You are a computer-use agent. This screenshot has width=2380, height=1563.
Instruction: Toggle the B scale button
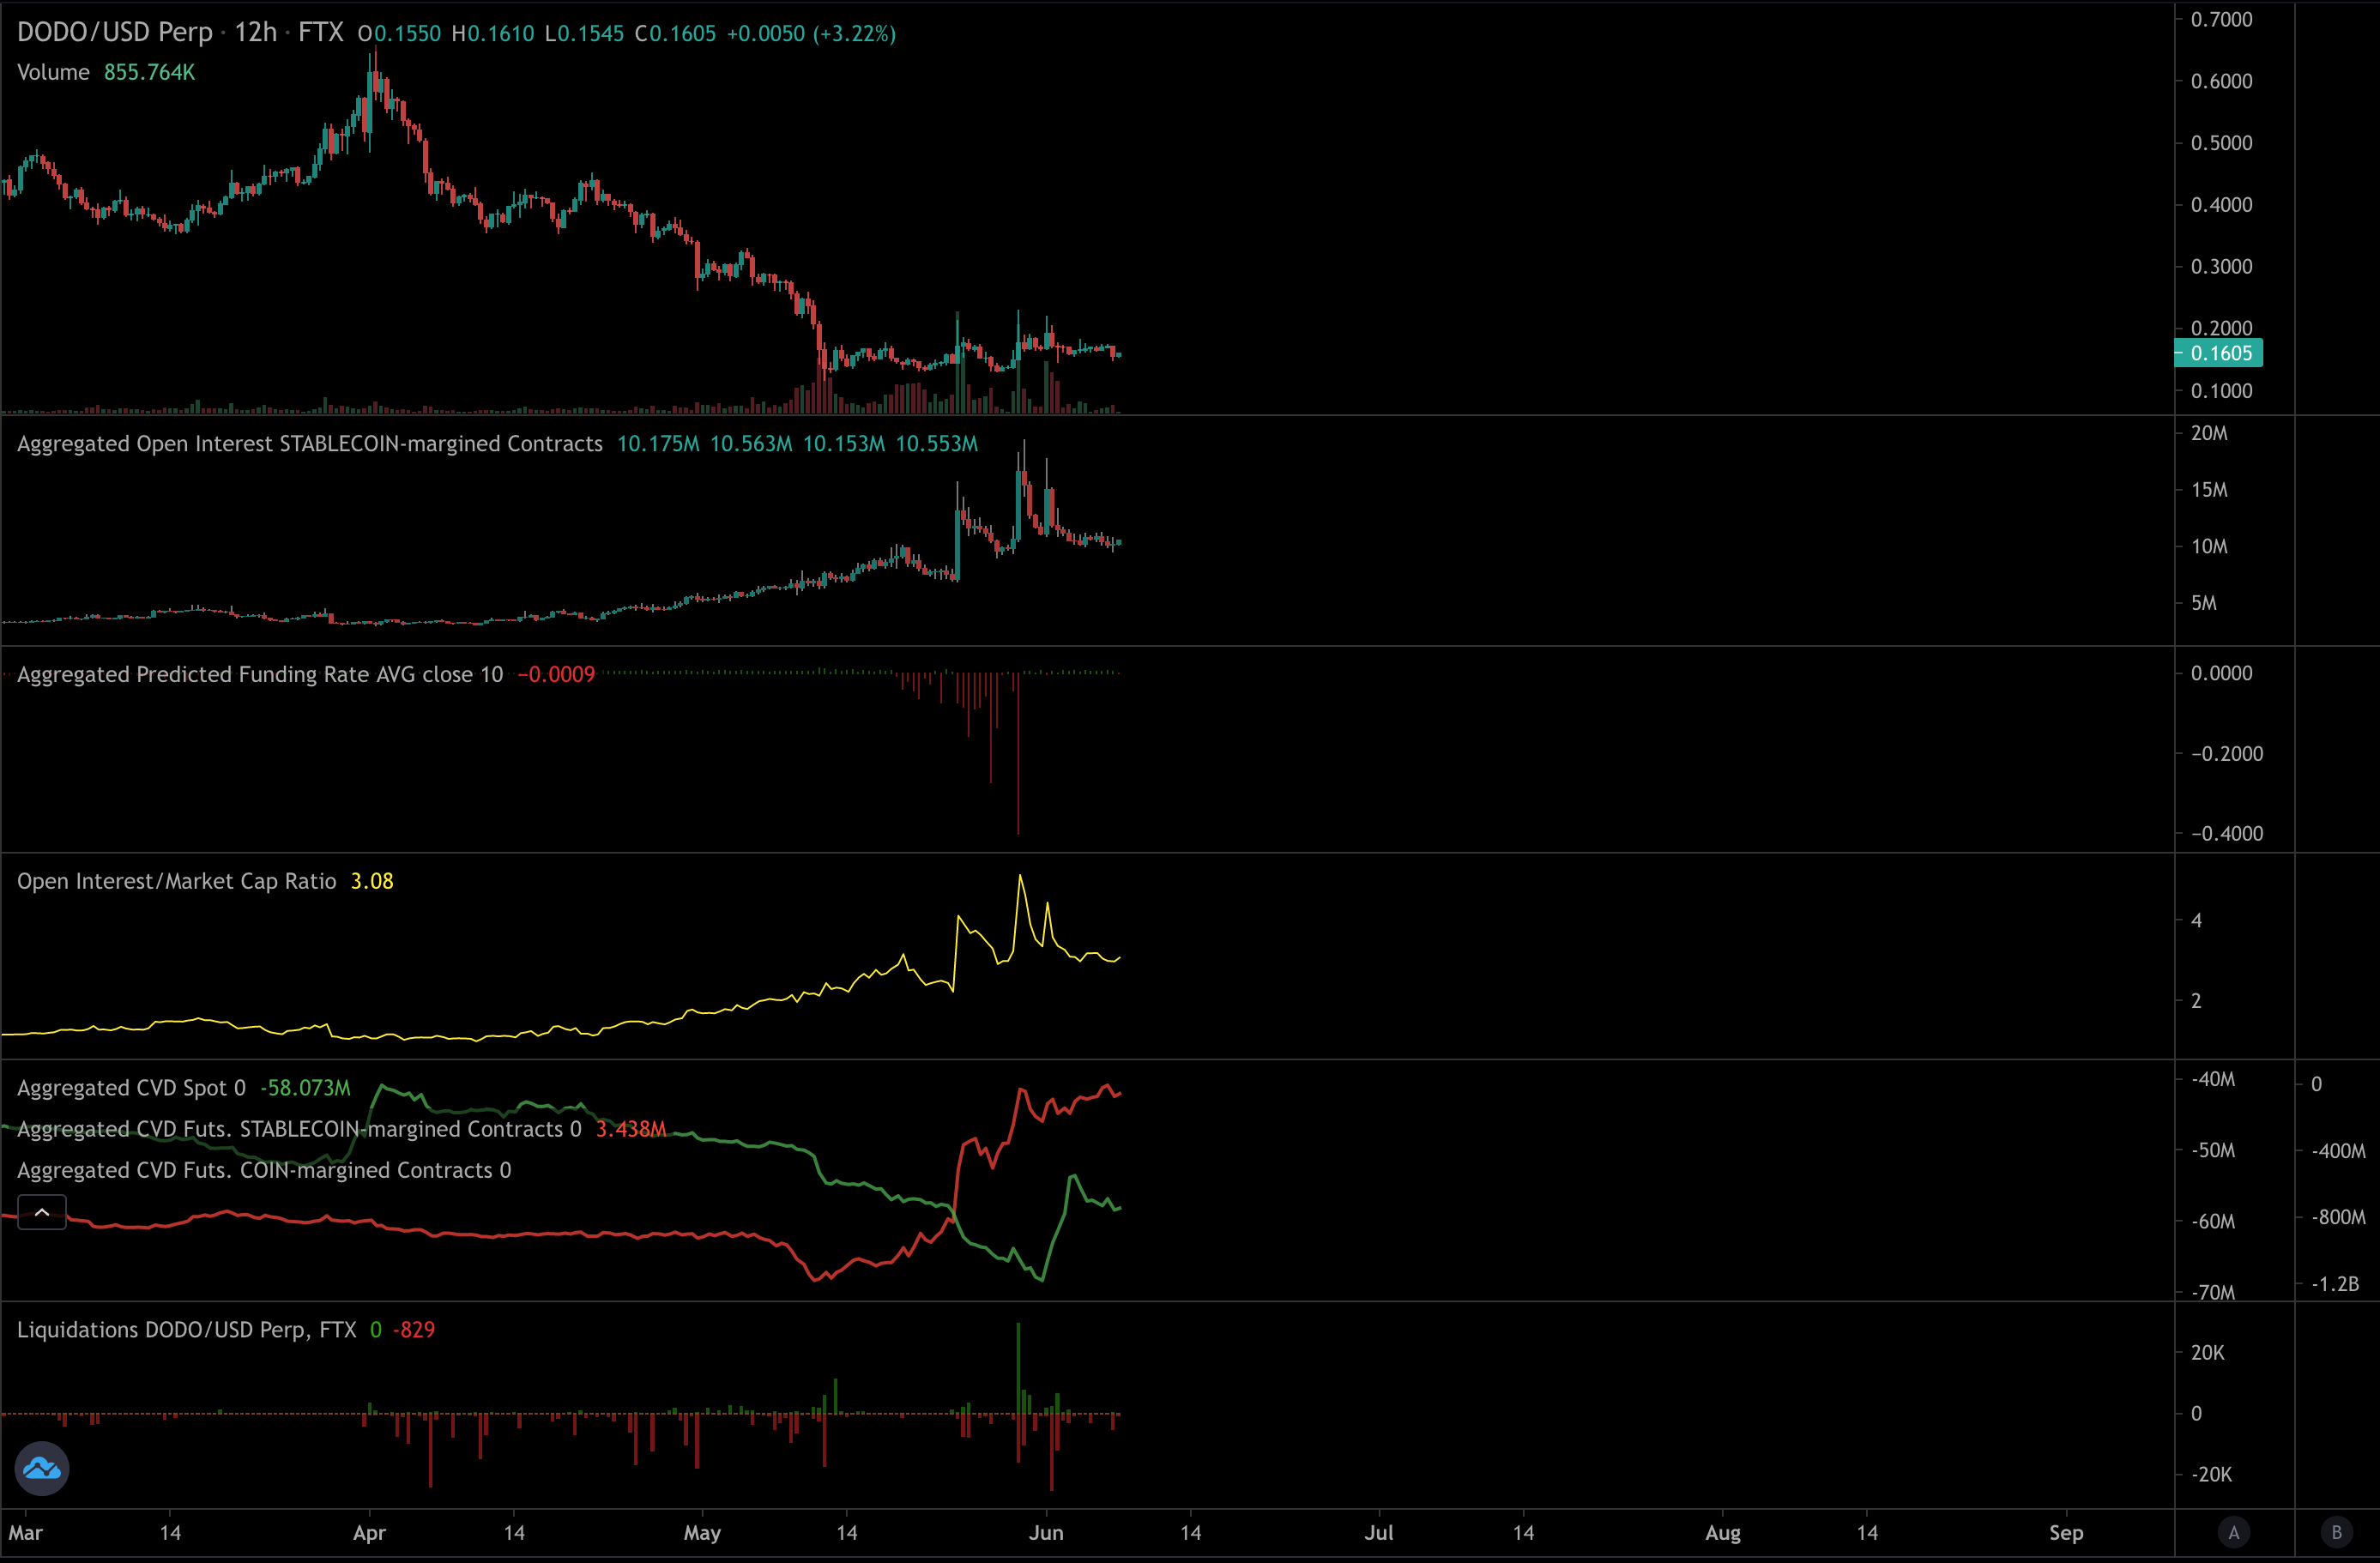[x=2336, y=1532]
